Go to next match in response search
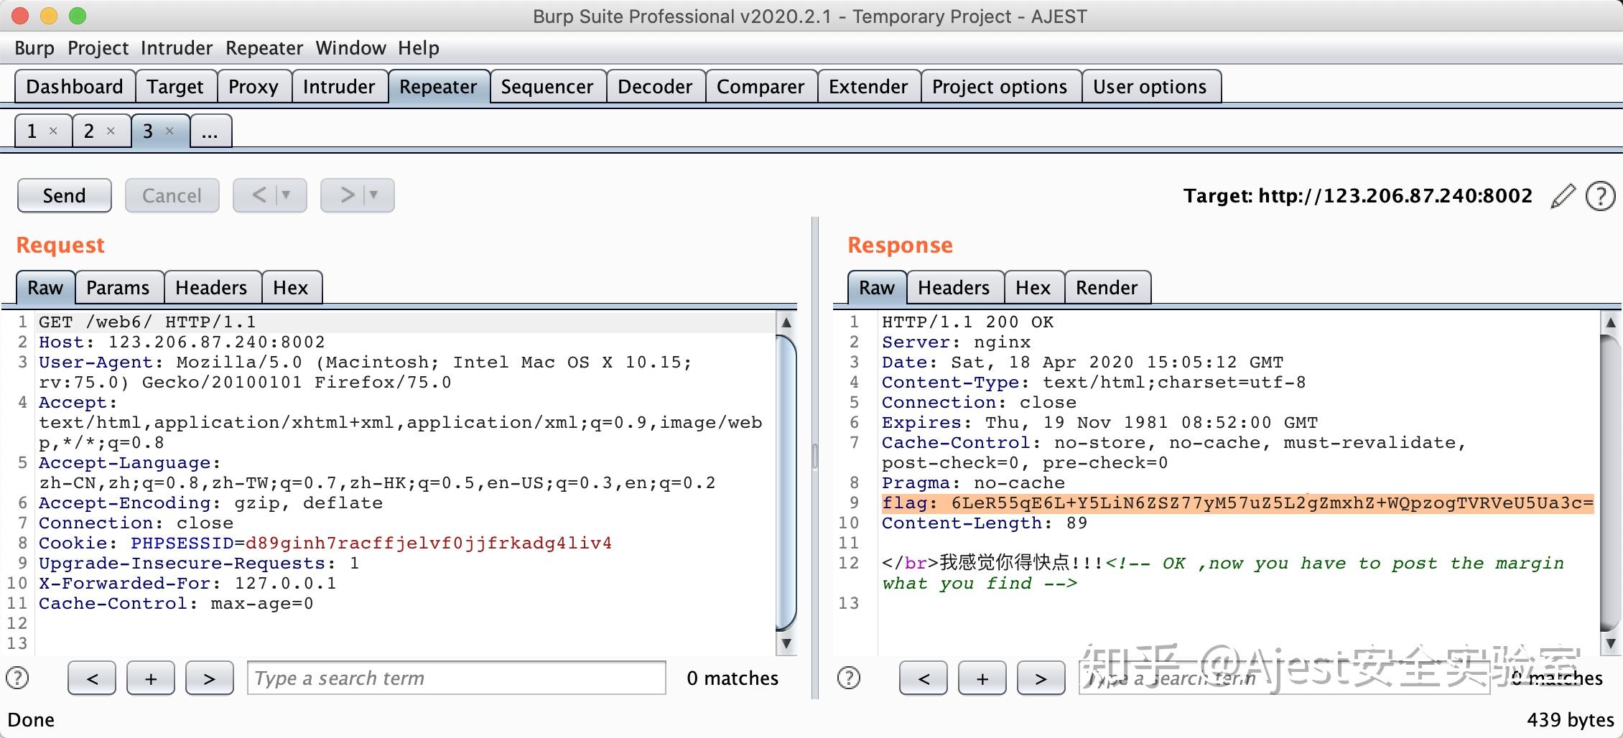 1041,678
